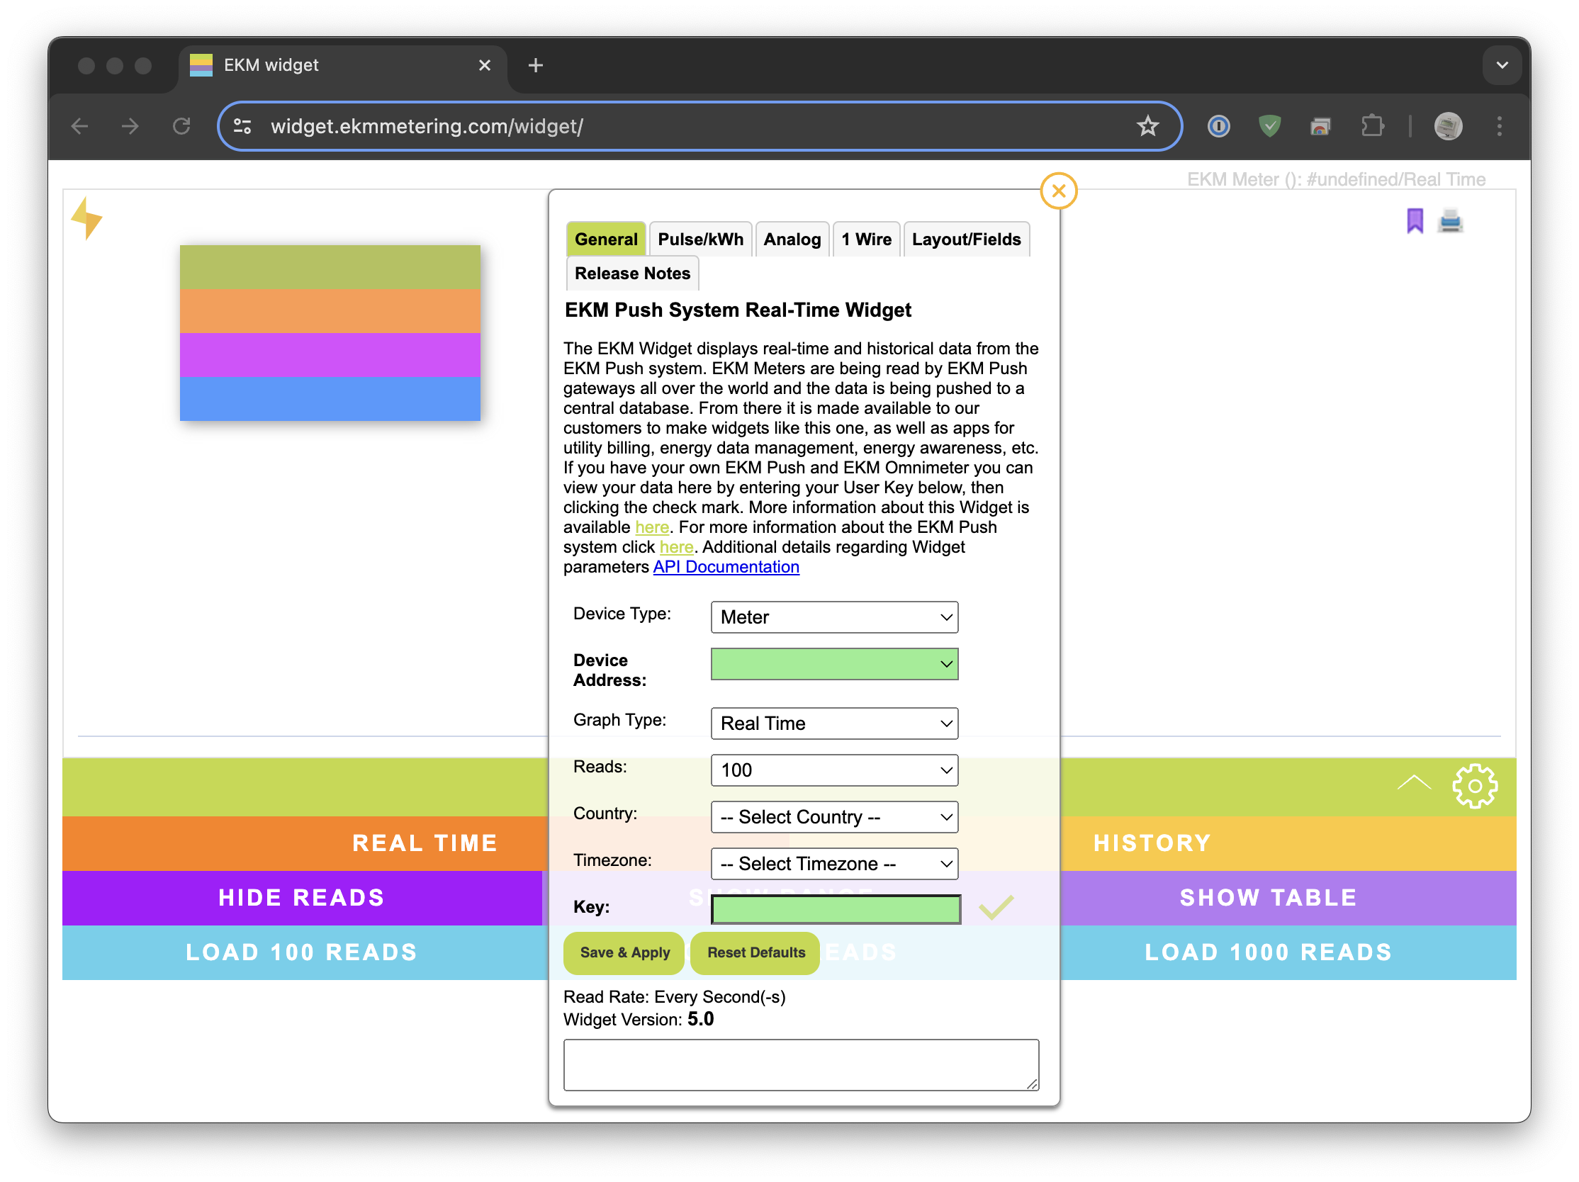Image resolution: width=1579 pixels, height=1182 pixels.
Task: Expand the Graph Type dropdown
Action: point(833,723)
